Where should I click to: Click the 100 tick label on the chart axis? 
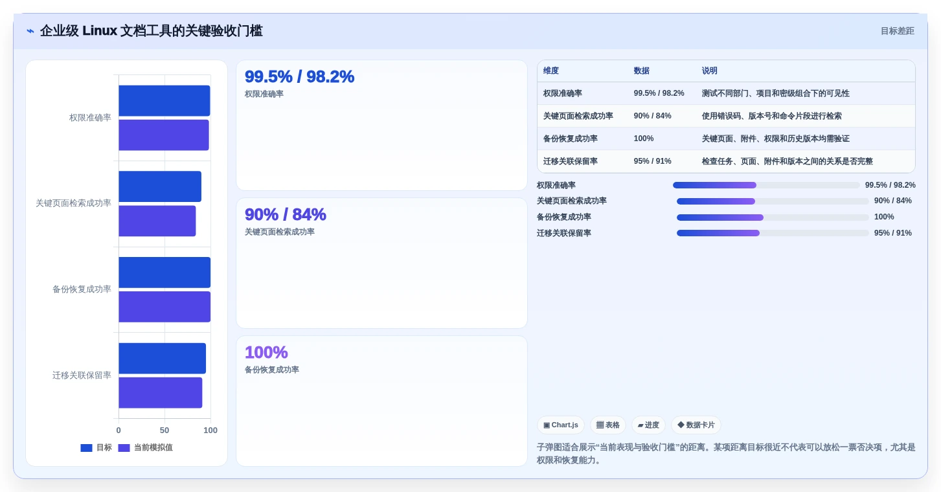(x=210, y=430)
